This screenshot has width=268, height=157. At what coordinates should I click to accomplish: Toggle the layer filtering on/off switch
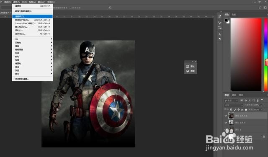coord(262,100)
